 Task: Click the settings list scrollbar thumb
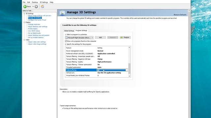129,69
